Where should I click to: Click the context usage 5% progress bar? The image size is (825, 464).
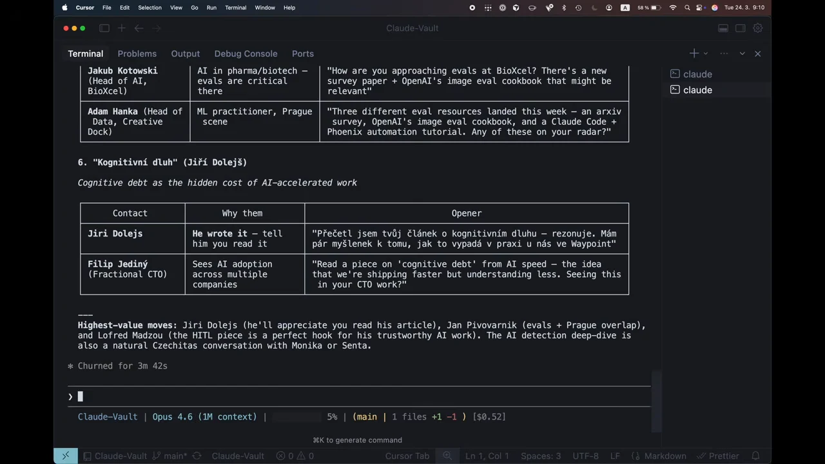tap(296, 417)
